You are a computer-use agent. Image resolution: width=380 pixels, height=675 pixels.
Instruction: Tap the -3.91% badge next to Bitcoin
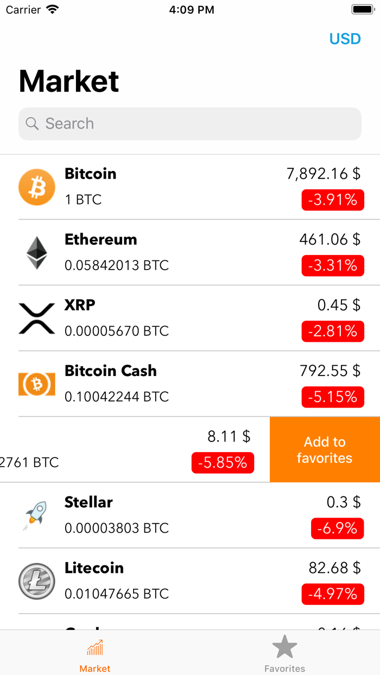(x=333, y=200)
